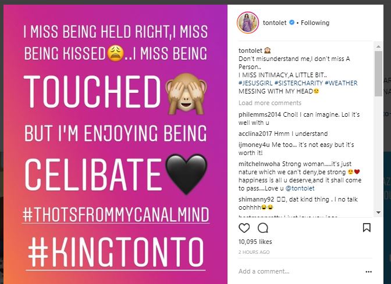Image resolution: width=391 pixels, height=284 pixels.
Task: Click the verified badge next to tontolet
Action: (x=292, y=23)
